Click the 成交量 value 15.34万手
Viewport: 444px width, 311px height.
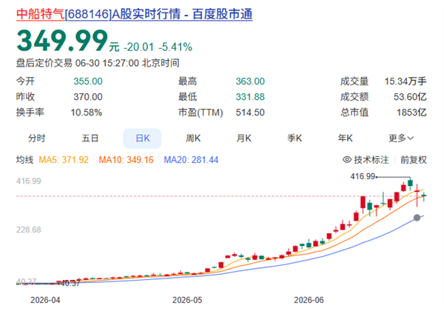point(406,81)
